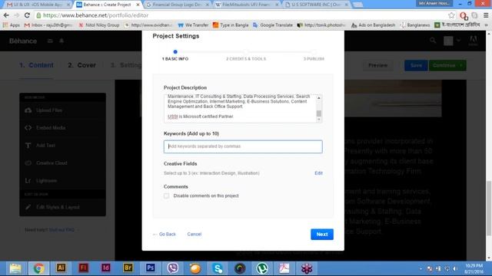This screenshot has width=492, height=276.
Task: Open Adobe Illustrator from the taskbar
Action: tap(61, 268)
